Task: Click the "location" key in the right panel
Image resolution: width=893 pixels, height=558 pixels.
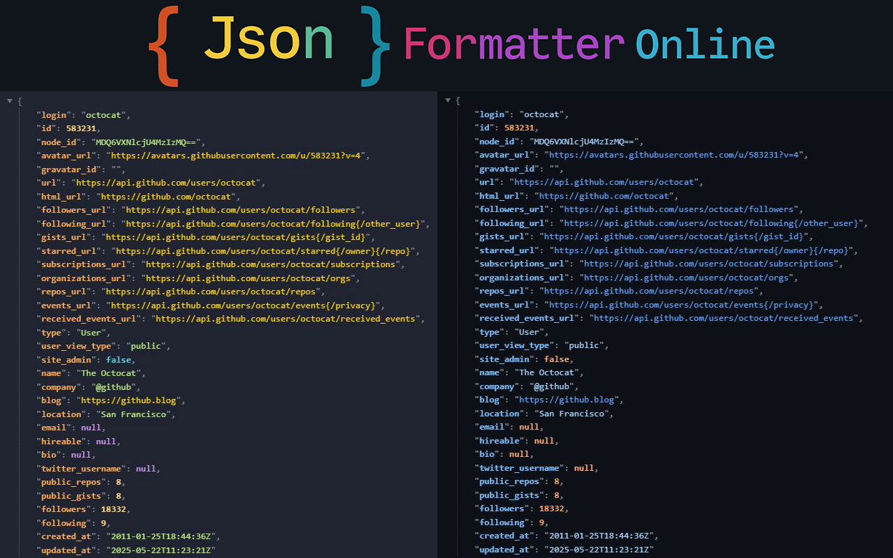Action: [x=500, y=414]
